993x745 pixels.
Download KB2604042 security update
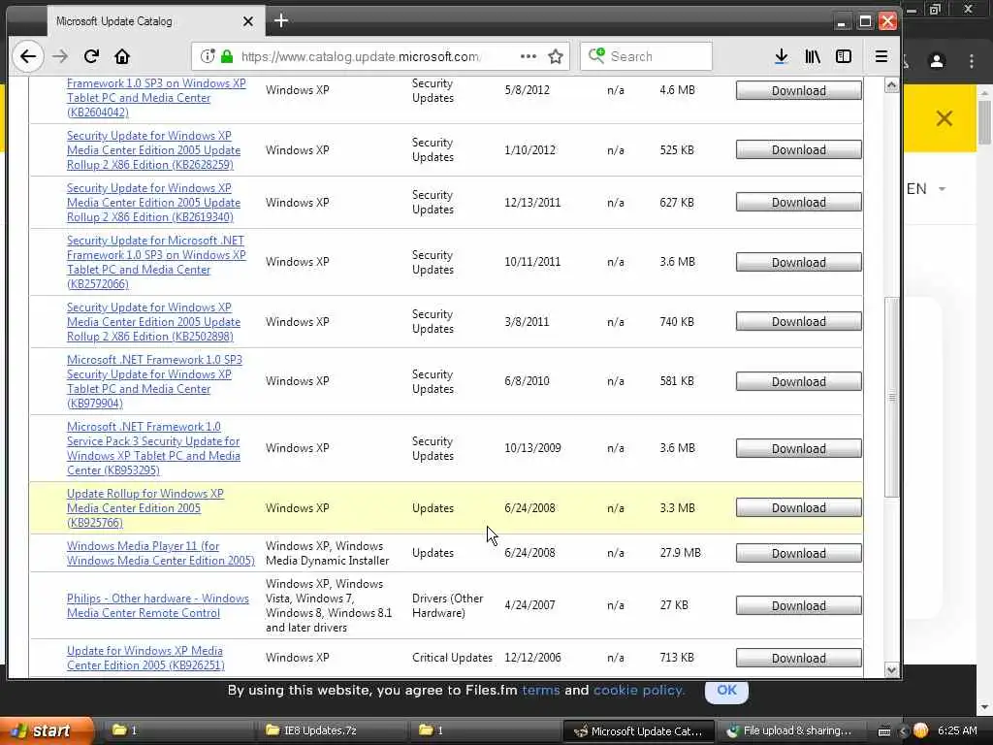[x=799, y=90]
